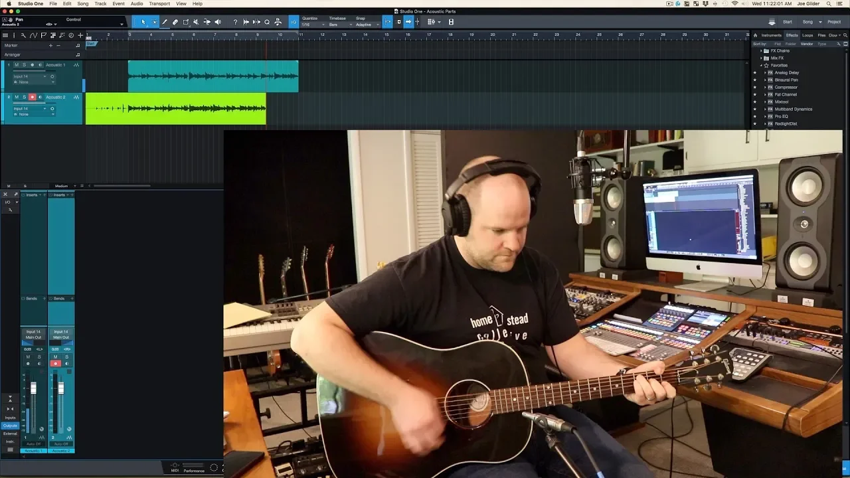
Task: Expand the FX Chains folder
Action: (x=762, y=50)
